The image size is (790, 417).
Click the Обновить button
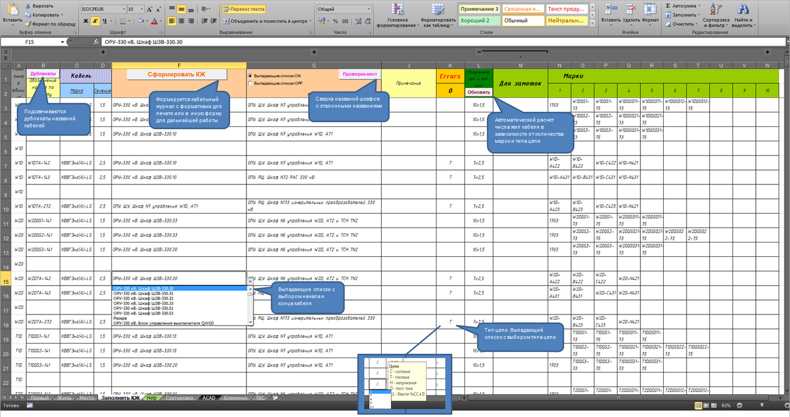[479, 92]
